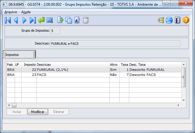Click the Imposto column header
The image size is (195, 133).
29,65
